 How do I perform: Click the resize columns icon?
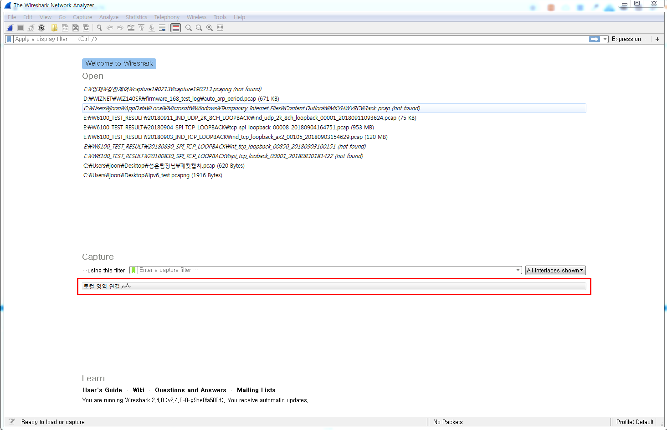220,28
